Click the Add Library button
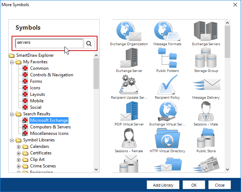 pos(163,185)
